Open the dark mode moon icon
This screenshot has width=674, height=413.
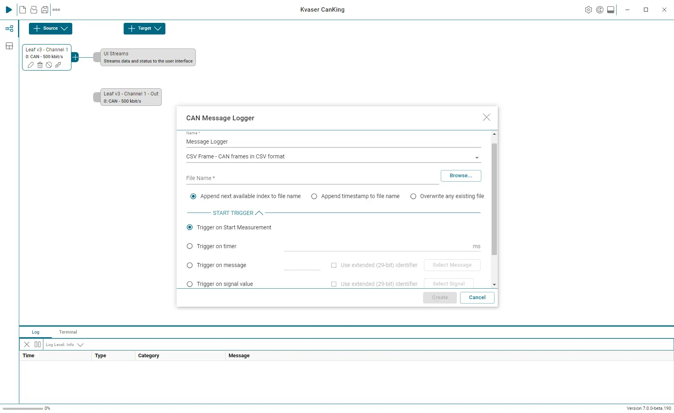pyautogui.click(x=599, y=10)
